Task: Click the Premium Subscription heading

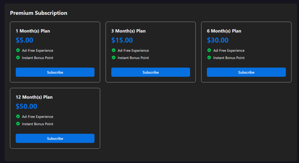Action: (x=39, y=13)
